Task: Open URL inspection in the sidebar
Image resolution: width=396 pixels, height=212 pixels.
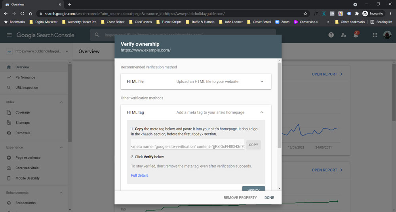Action: (x=34, y=88)
